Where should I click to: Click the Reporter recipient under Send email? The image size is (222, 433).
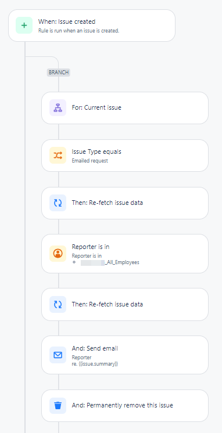click(x=81, y=358)
